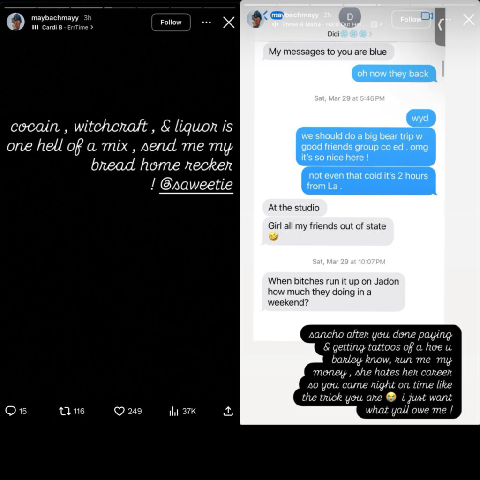480x480 pixels.
Task: Tap the repost icon with 116
Action: click(65, 411)
